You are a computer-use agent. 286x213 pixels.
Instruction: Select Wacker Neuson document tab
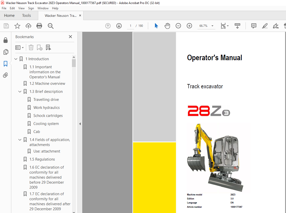pos(61,16)
